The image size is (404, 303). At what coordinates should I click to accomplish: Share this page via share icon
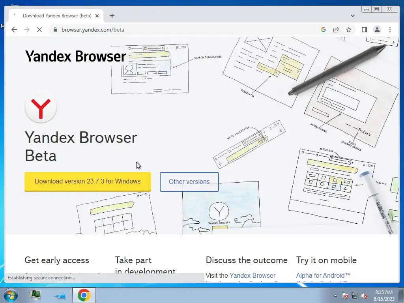click(x=336, y=30)
